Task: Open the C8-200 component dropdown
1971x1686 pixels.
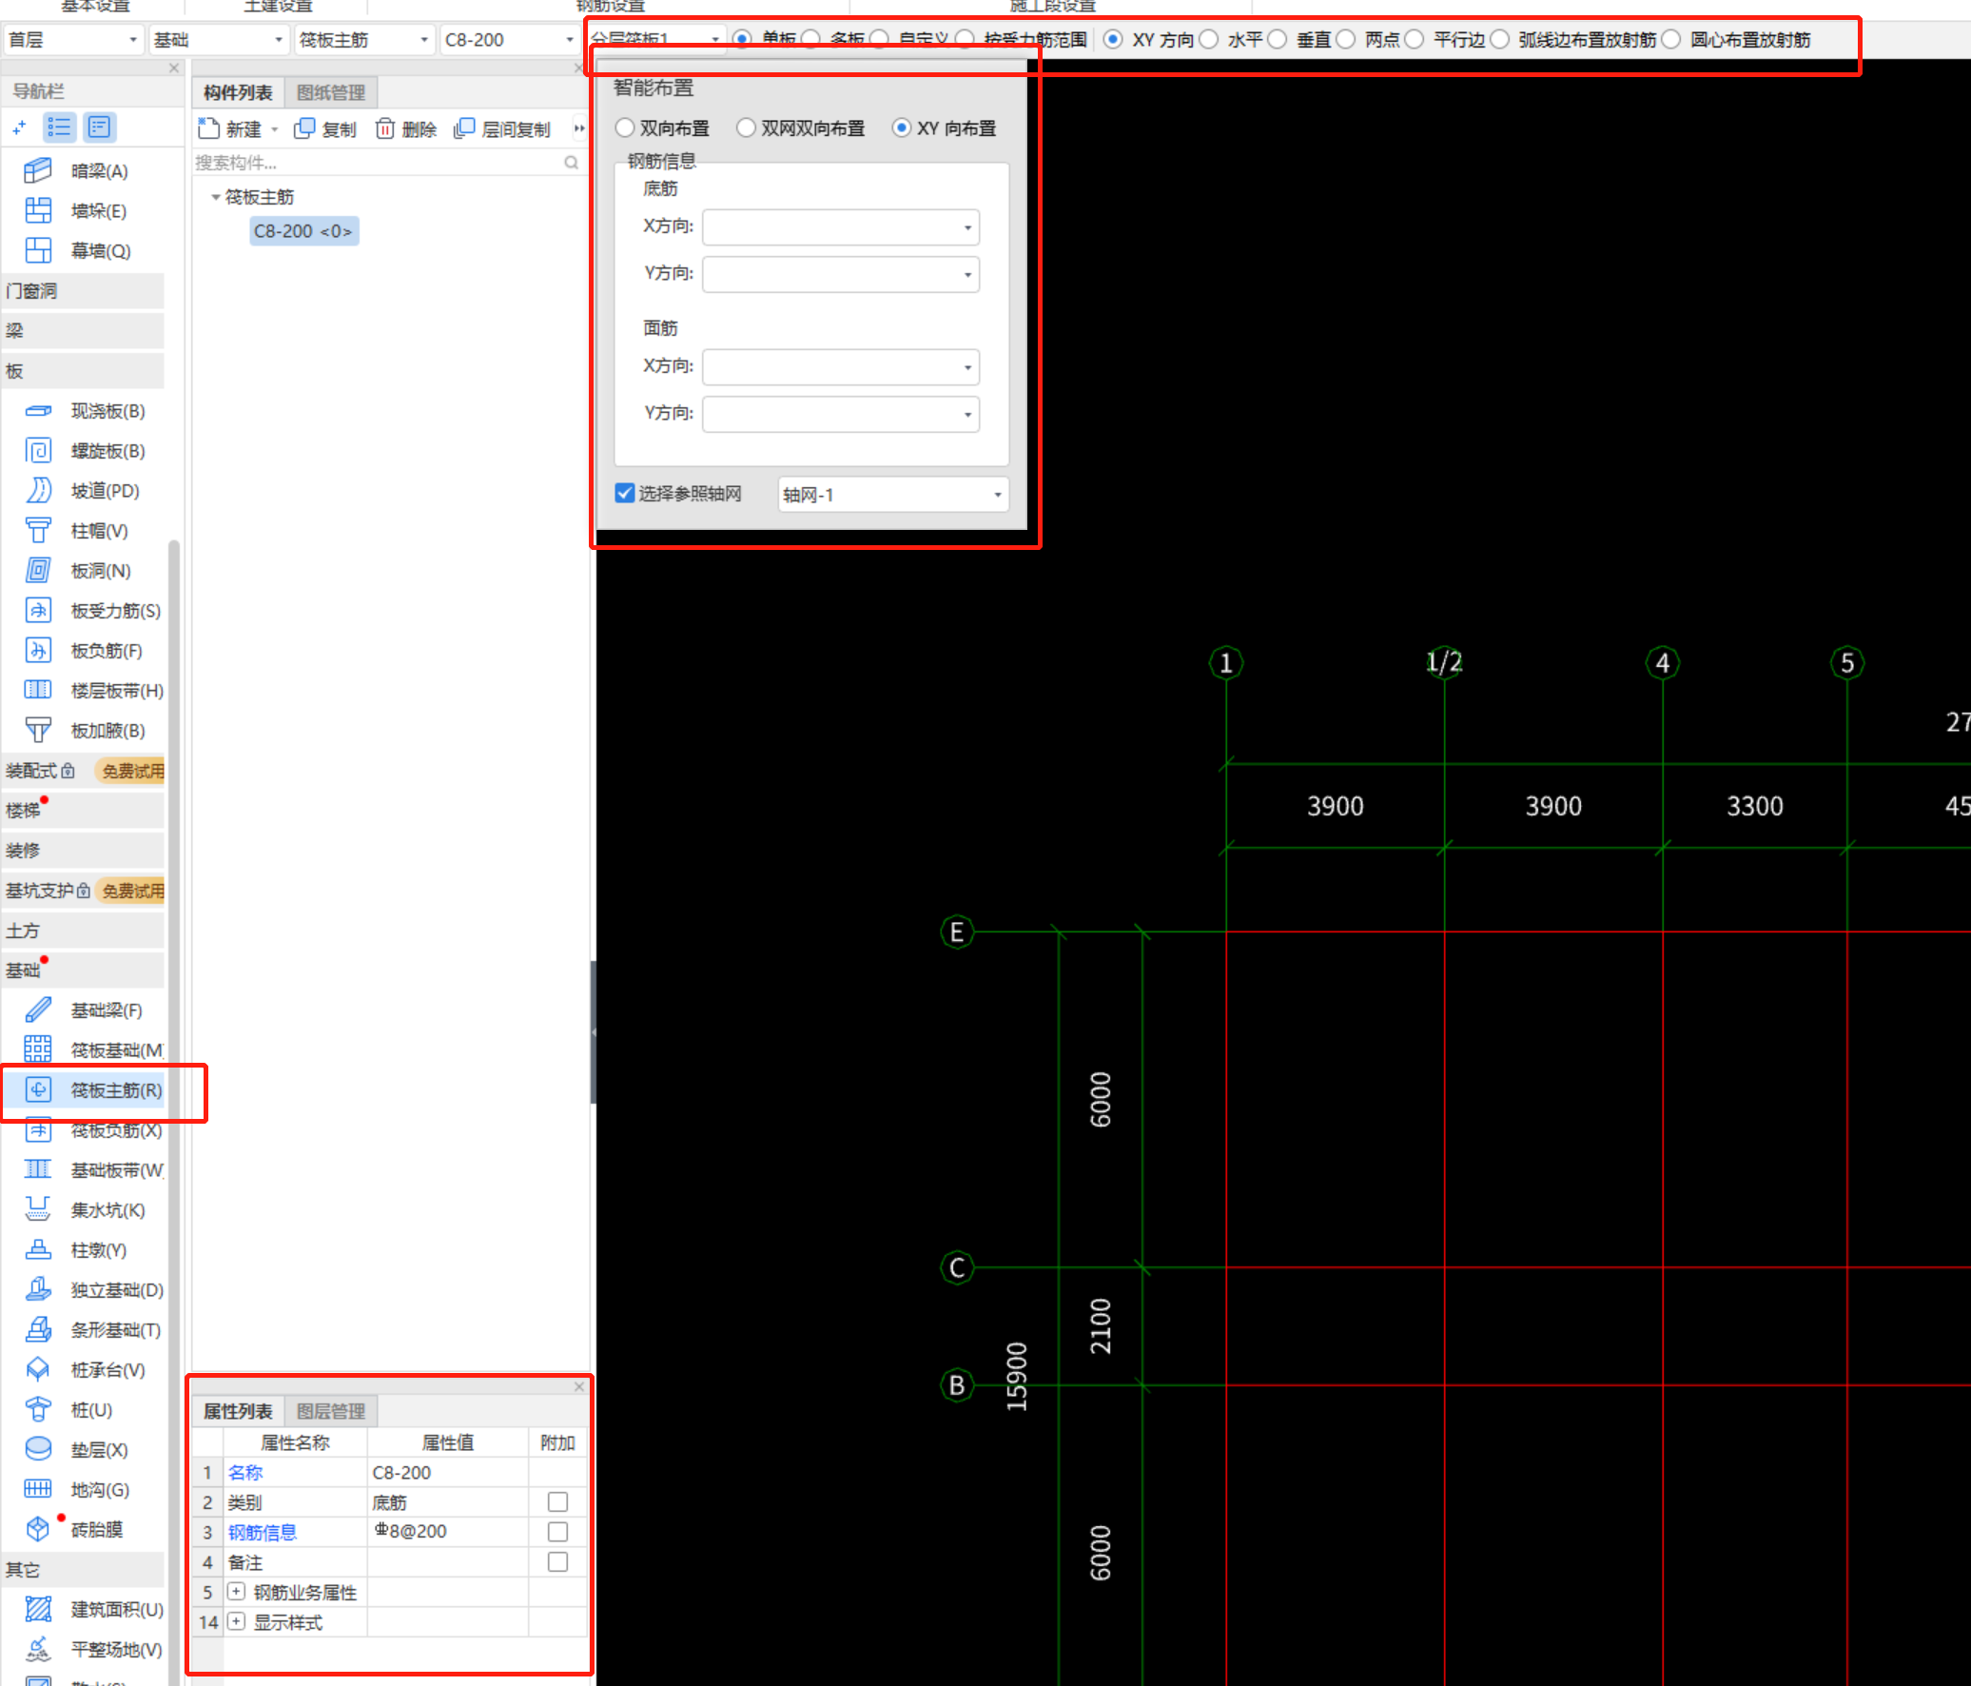Action: click(x=510, y=40)
